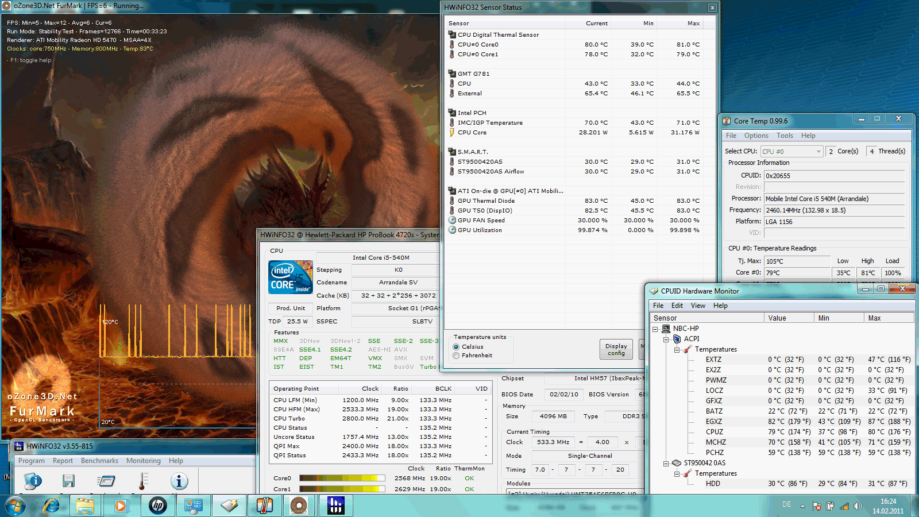
Task: Click the DE language indicator in taskbar
Action: tap(786, 504)
